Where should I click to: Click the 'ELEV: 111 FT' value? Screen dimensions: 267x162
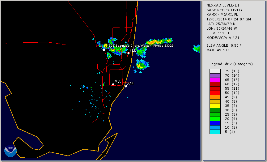[x=218, y=33]
